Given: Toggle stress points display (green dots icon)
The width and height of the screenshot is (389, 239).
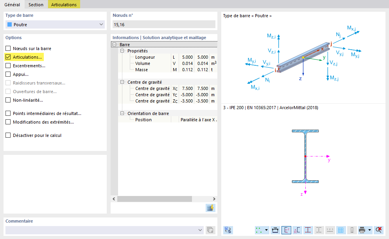Looking at the screenshot, I should tap(259, 230).
